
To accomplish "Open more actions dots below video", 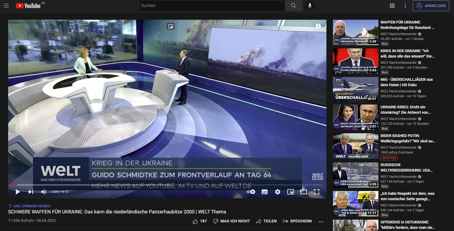I will click(x=321, y=222).
